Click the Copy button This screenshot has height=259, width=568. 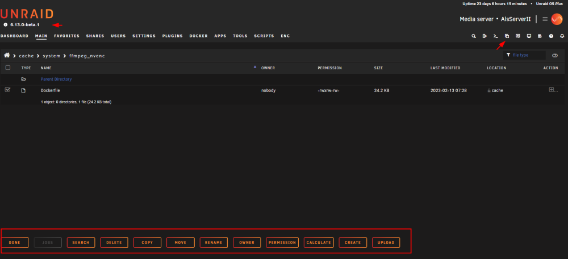148,243
